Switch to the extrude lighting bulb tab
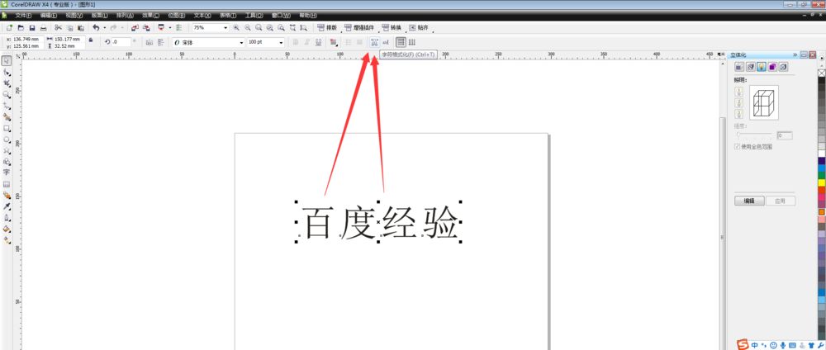Viewport: 826px width, 350px height. [x=762, y=67]
